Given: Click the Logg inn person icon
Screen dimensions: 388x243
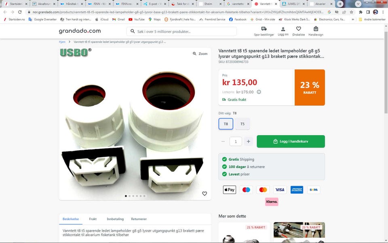Looking at the screenshot, I should coord(283,29).
